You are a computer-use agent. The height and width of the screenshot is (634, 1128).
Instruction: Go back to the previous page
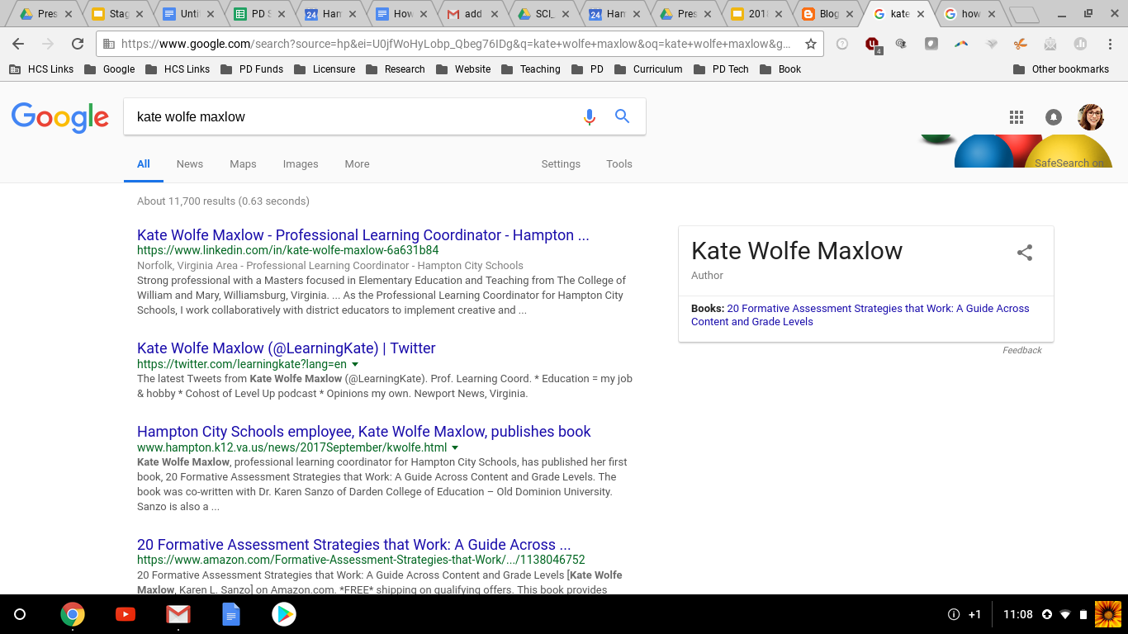click(18, 44)
